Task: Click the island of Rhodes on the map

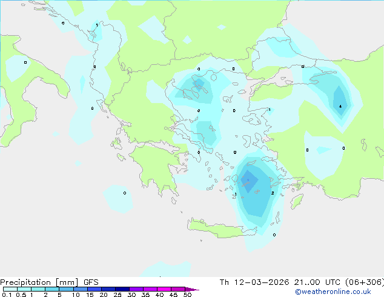Action: coord(297,201)
